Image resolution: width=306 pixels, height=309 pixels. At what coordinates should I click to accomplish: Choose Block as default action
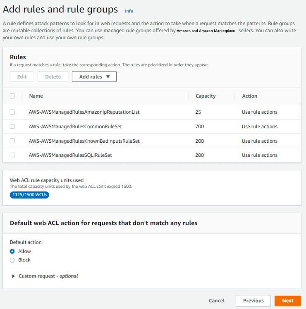tap(12, 260)
